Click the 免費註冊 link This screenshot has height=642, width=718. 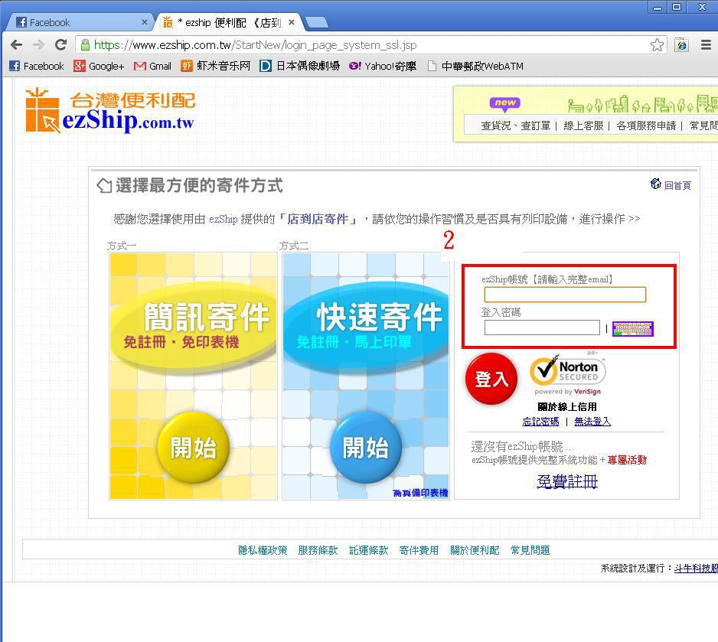pos(567,481)
